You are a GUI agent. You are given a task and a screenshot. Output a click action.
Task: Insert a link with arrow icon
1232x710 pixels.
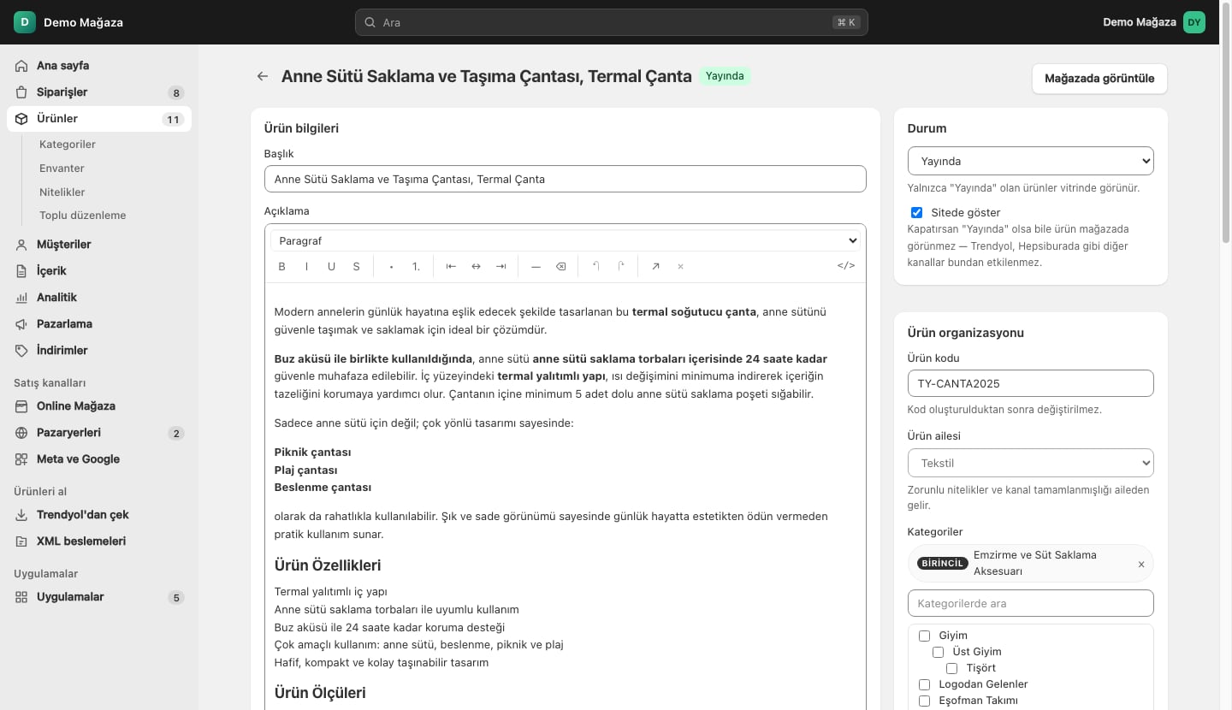(655, 266)
